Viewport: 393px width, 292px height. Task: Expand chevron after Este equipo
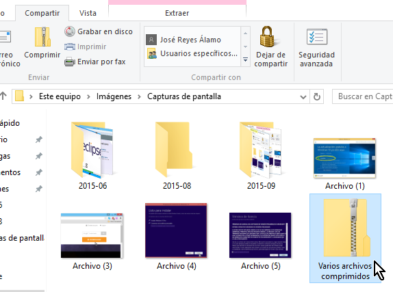88,96
